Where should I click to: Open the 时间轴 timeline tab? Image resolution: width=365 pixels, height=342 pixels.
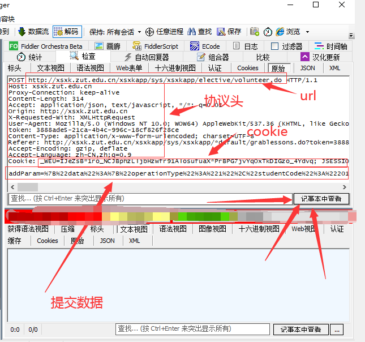[330, 46]
